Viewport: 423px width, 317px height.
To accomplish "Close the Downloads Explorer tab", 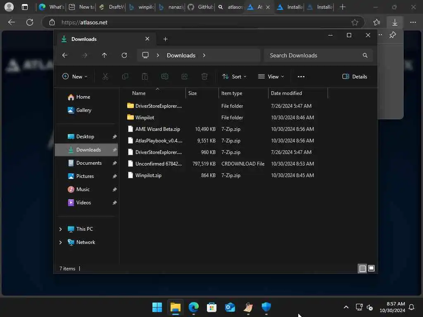I will 147,39.
